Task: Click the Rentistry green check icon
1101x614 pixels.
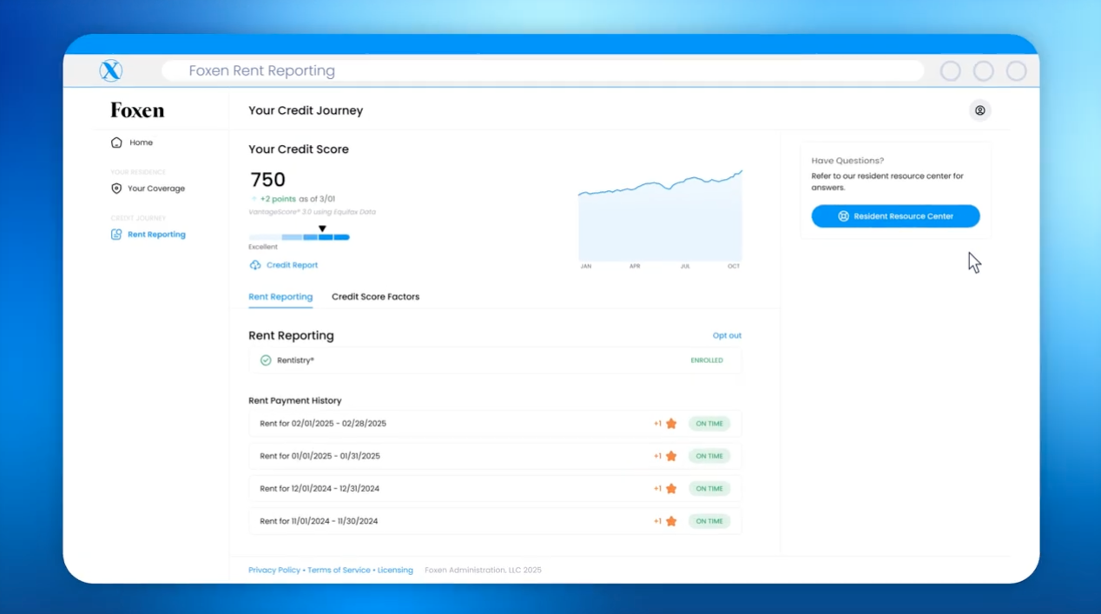Action: (x=266, y=360)
